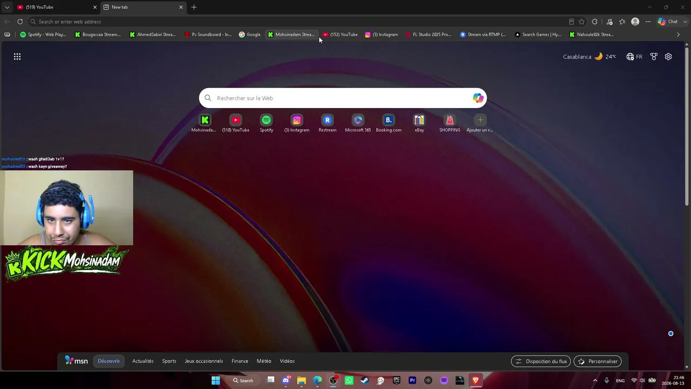Open the favorites list icon
The height and width of the screenshot is (389, 691).
[x=622, y=22]
